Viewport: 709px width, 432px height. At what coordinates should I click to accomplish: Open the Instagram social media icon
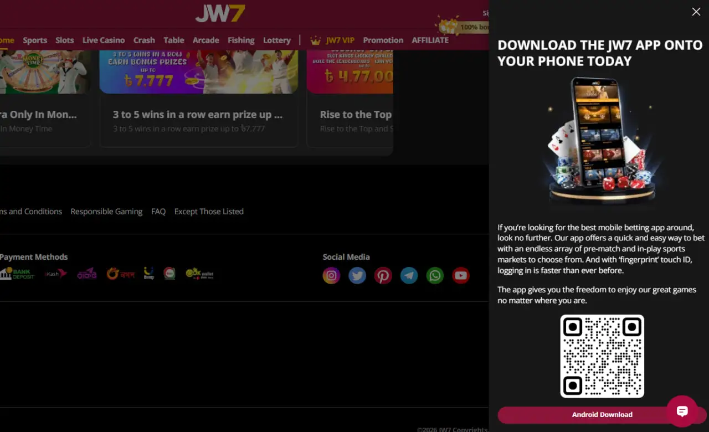[x=331, y=275]
